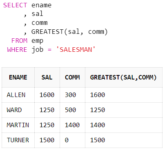Click TURNER's GREATEST column value 1500

click(98, 140)
